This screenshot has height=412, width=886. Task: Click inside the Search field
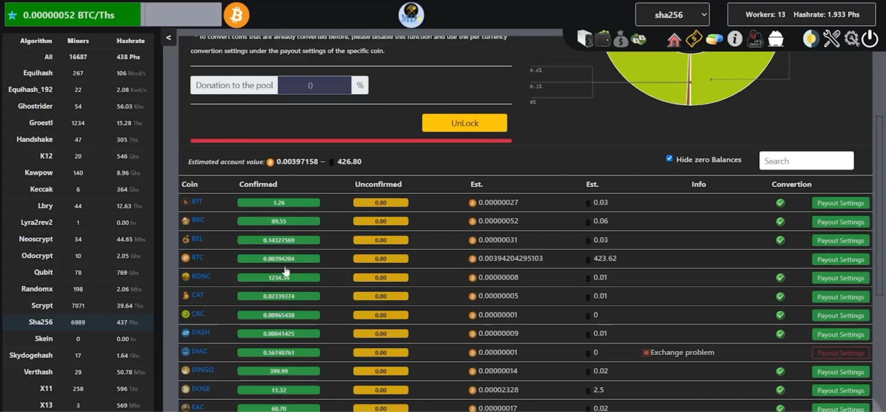click(x=806, y=161)
